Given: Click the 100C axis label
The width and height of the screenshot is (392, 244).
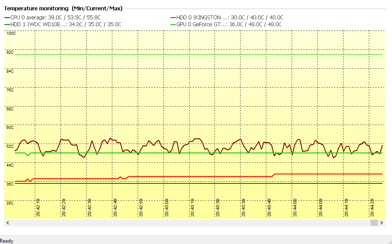Looking at the screenshot, I should pyautogui.click(x=10, y=33).
